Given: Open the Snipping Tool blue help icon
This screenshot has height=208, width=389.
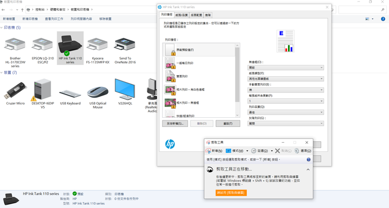Looking at the screenshot, I should [308, 159].
